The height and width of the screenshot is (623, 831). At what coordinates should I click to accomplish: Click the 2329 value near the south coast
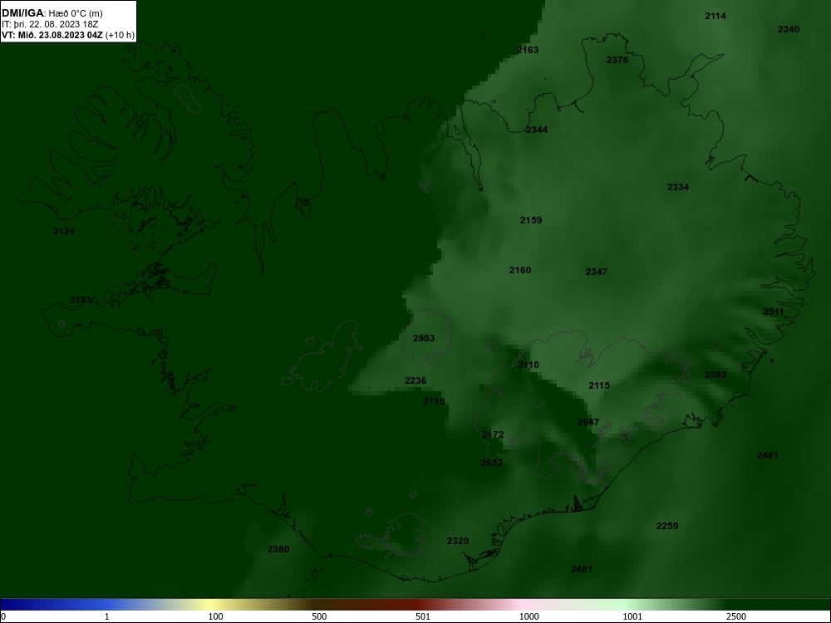tap(457, 542)
